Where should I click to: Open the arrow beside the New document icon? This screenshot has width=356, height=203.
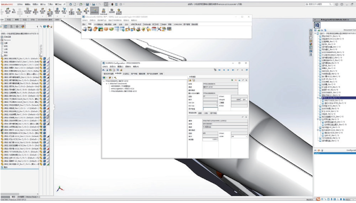pyautogui.click(x=77, y=4)
